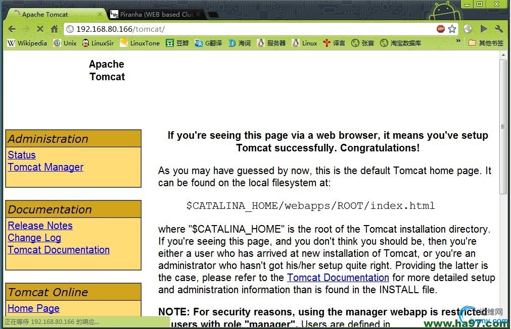Open the 海词 bookmark
The height and width of the screenshot is (329, 511).
click(x=240, y=43)
